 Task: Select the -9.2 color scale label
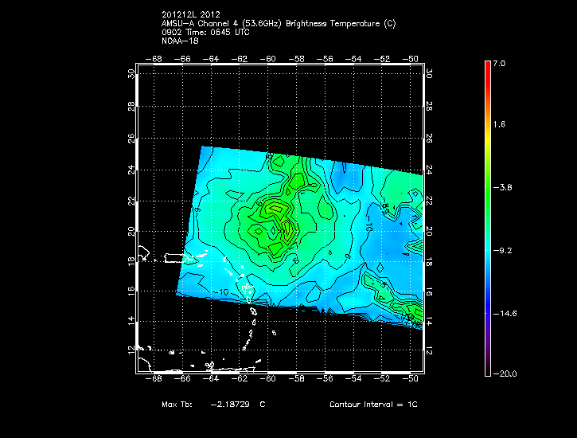[502, 251]
